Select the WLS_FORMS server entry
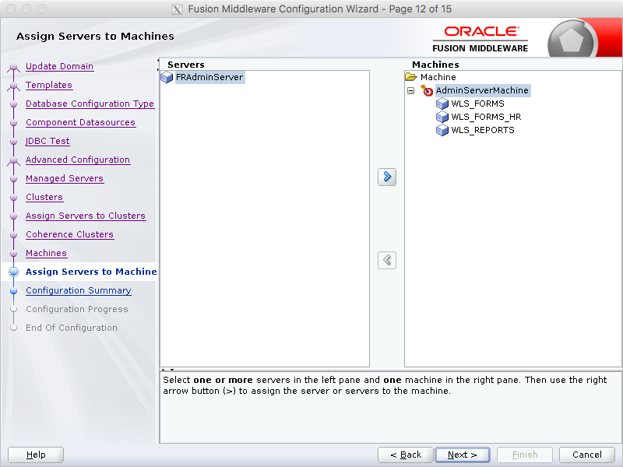Viewport: 623px width, 467px height. pos(477,104)
